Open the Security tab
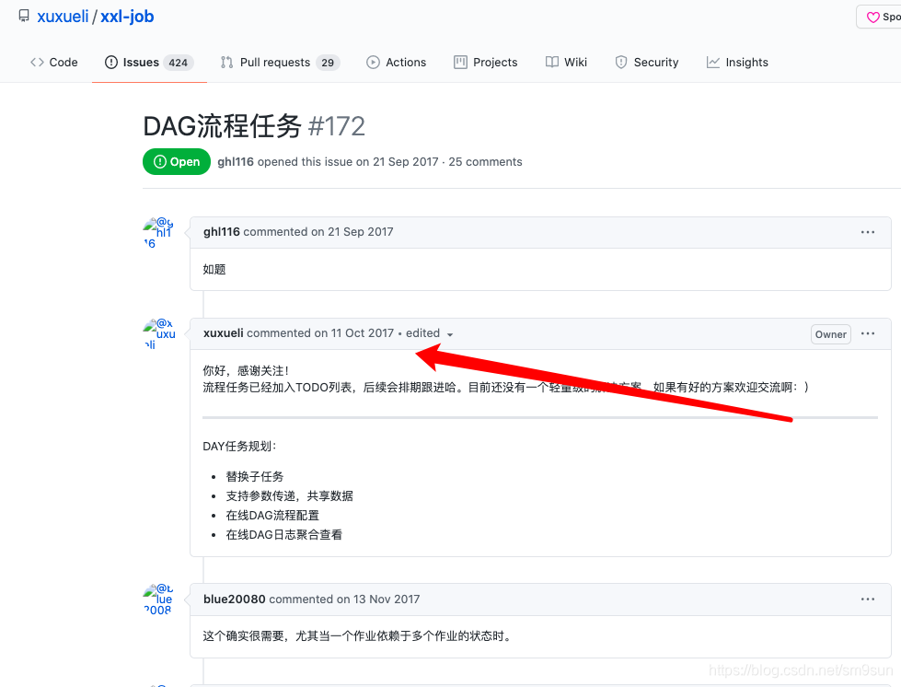The height and width of the screenshot is (687, 901). coord(646,62)
